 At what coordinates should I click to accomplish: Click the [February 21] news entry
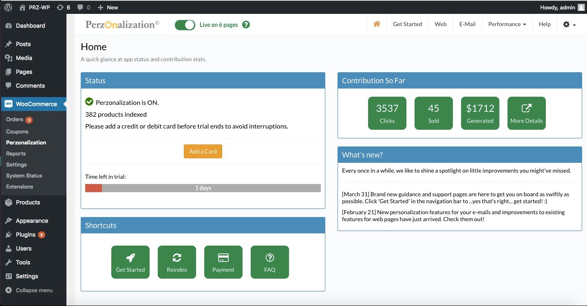point(453,216)
